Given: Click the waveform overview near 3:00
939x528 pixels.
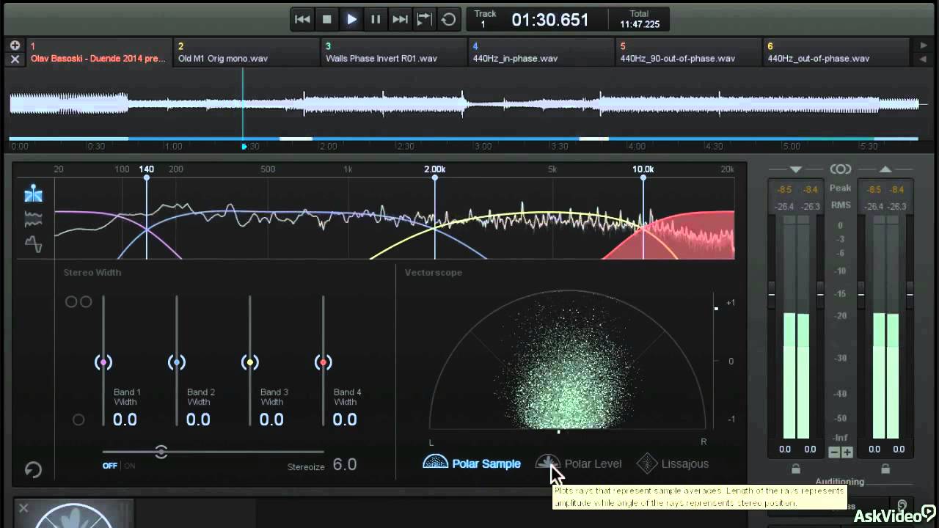Looking at the screenshot, I should (x=483, y=104).
